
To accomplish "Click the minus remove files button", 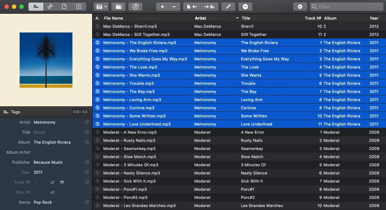I will 174,7.
